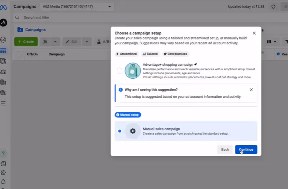
Task: Open the Ads reporting pages icon in sidebar
Action: coord(3,61)
